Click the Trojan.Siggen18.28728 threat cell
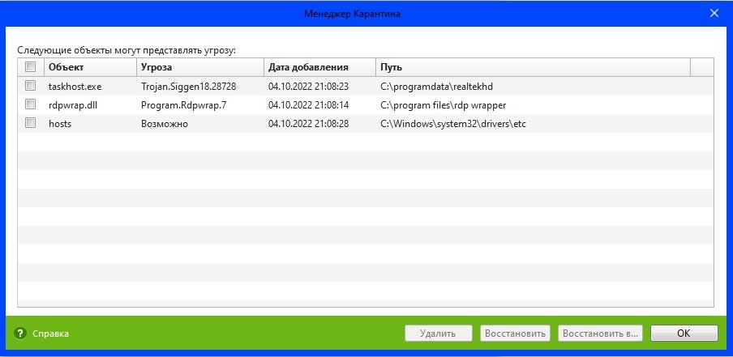This screenshot has width=733, height=357. click(x=188, y=87)
